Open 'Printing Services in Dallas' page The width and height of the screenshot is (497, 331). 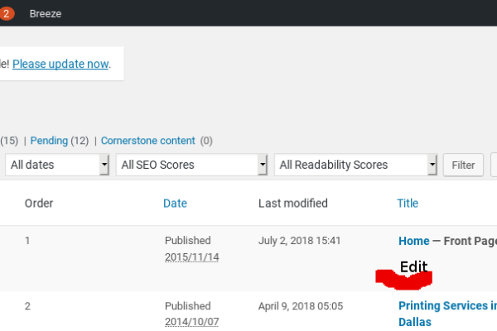point(447,305)
